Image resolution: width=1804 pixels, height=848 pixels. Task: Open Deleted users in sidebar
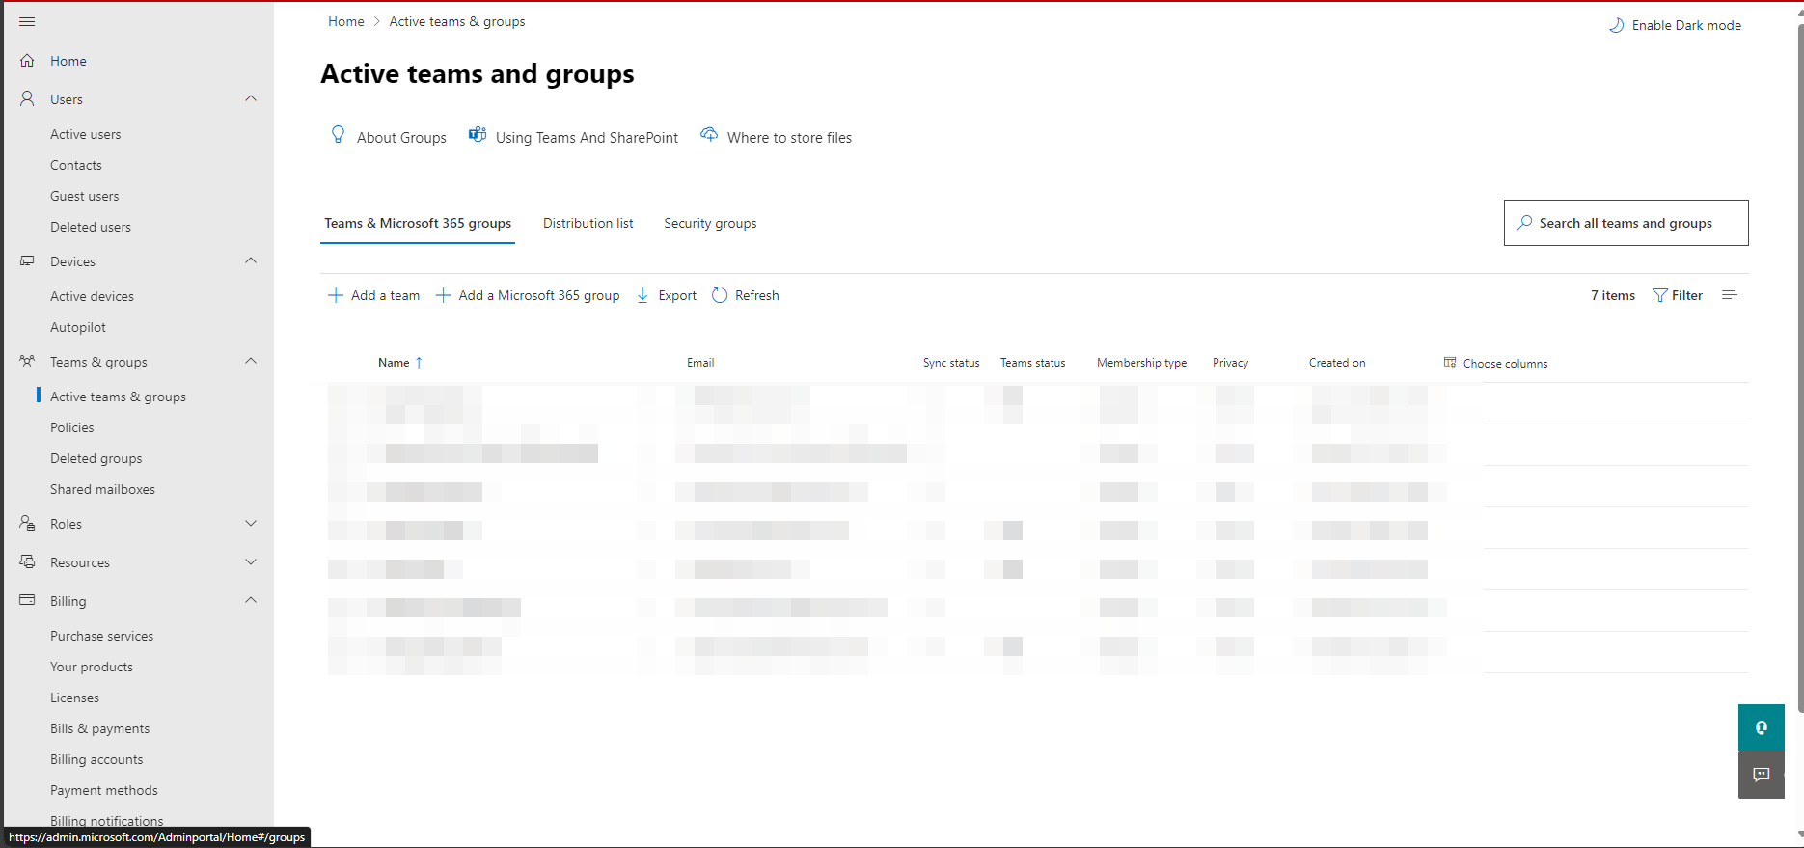pos(91,227)
